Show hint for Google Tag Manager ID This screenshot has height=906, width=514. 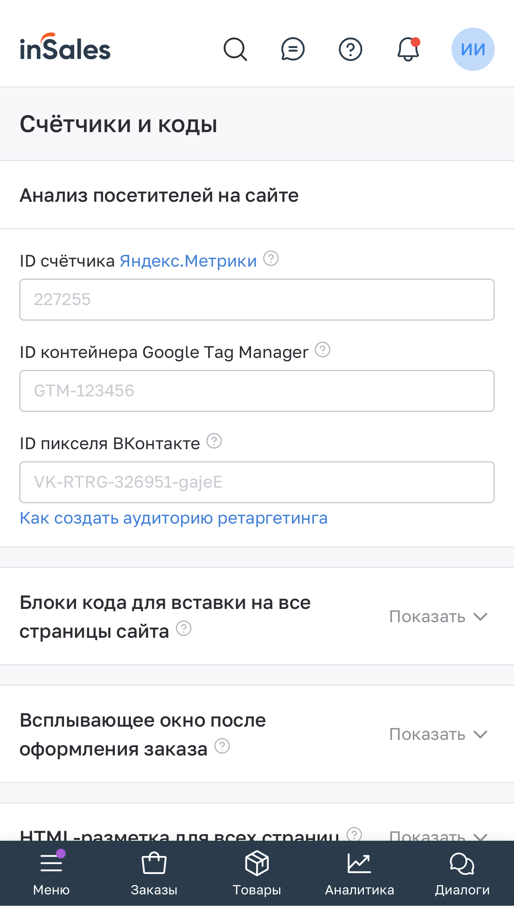(322, 350)
